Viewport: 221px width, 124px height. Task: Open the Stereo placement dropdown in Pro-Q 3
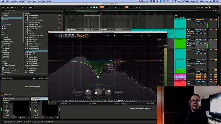[118, 93]
